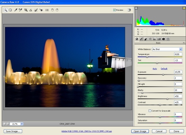Viewport: 186px width, 135px height.
Task: Rotate image 90° counterclockwise
Action: tap(52, 10)
